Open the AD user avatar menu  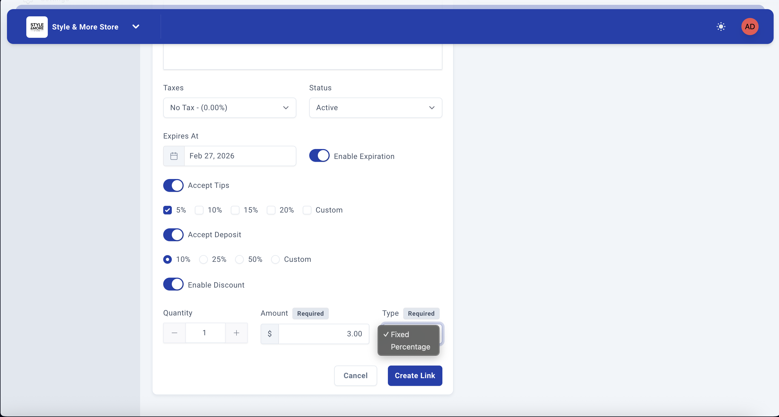pos(749,27)
